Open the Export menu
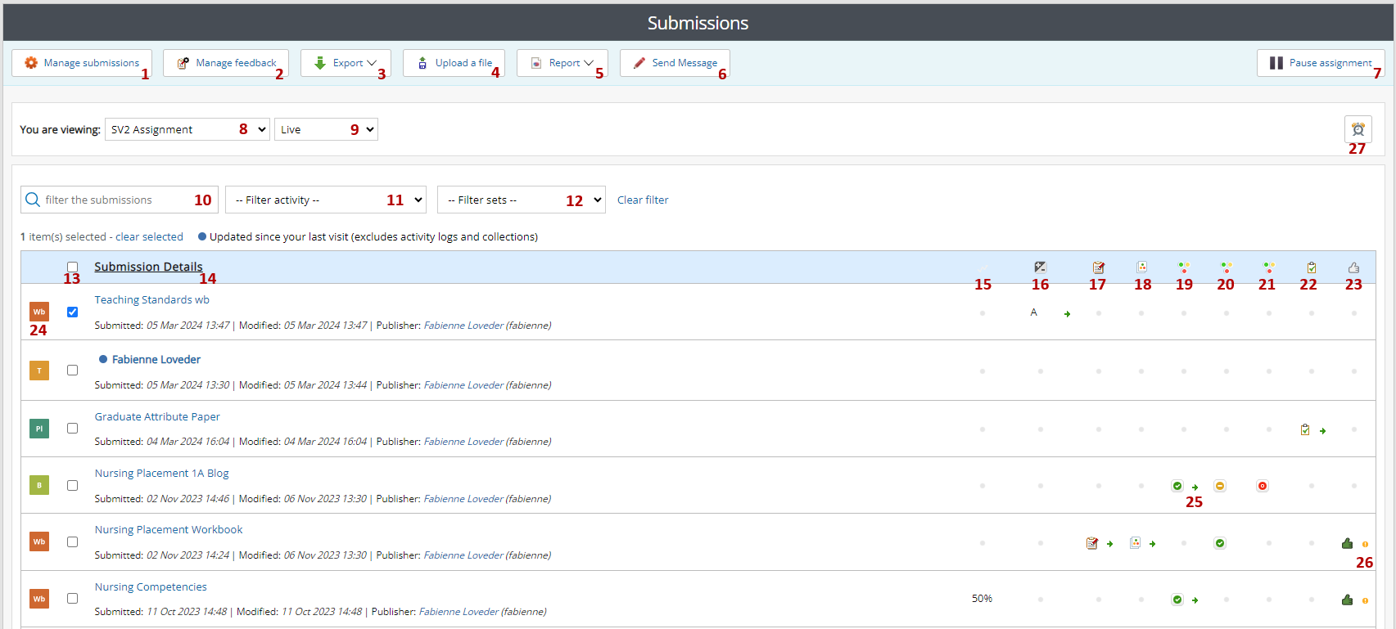This screenshot has height=629, width=1396. pos(346,63)
